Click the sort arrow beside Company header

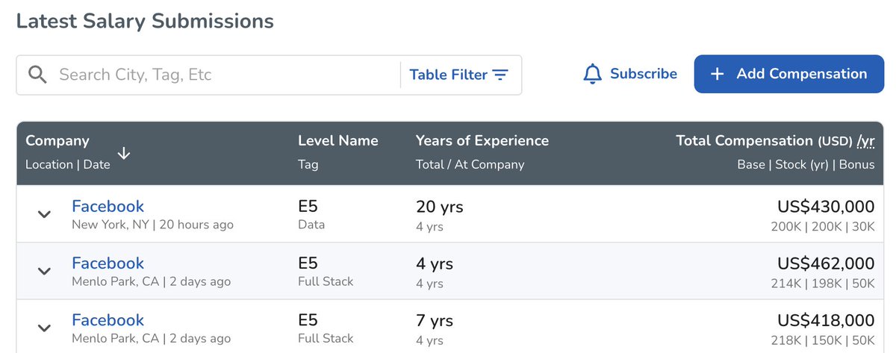124,153
